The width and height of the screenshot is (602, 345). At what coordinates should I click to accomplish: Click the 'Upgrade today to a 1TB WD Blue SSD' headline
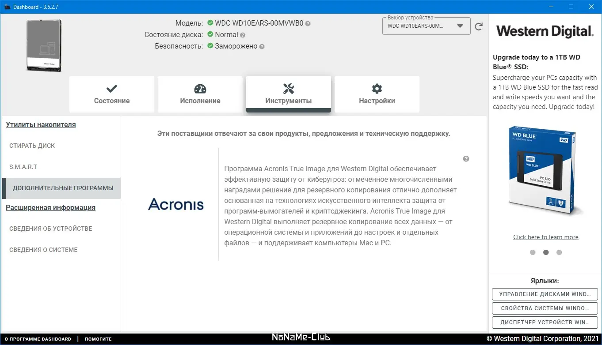(x=537, y=62)
